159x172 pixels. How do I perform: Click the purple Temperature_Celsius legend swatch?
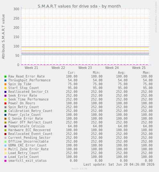click(5, 126)
